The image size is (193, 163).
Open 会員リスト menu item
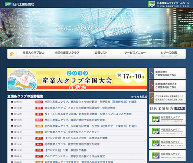(101, 54)
